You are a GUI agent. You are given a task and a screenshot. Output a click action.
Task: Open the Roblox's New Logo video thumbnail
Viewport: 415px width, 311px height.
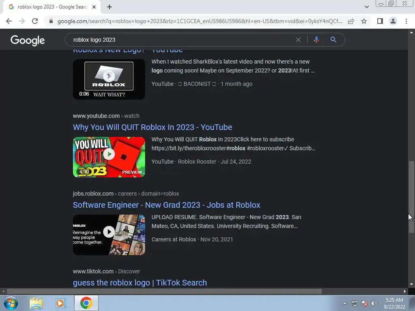(109, 79)
